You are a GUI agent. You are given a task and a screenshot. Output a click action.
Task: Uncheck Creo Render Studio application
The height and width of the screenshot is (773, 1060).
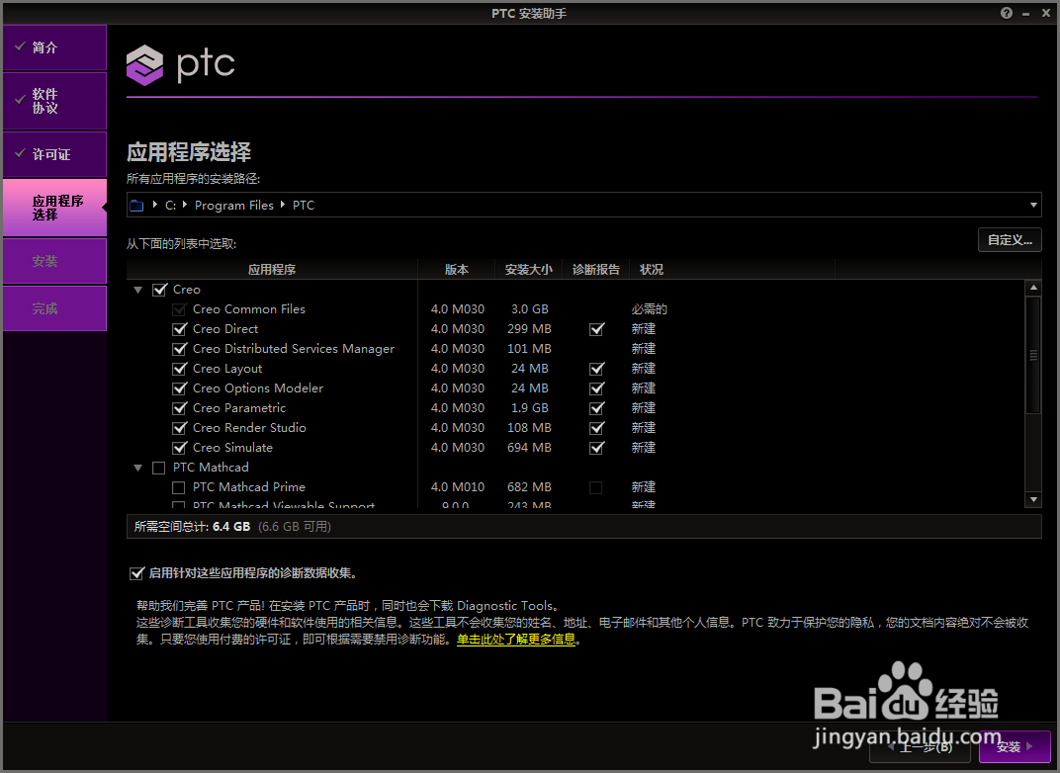pyautogui.click(x=179, y=428)
